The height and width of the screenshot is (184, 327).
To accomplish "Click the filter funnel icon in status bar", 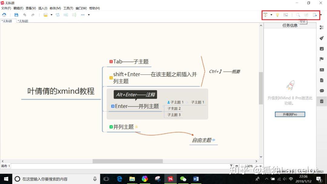I will tap(231, 166).
